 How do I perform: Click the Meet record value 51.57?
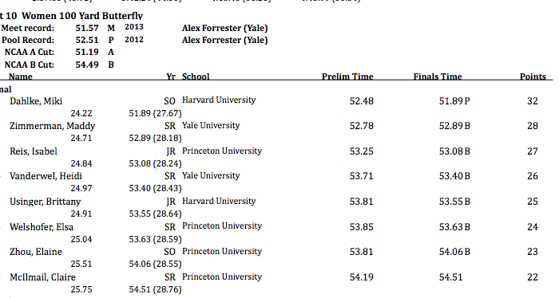pyautogui.click(x=87, y=28)
